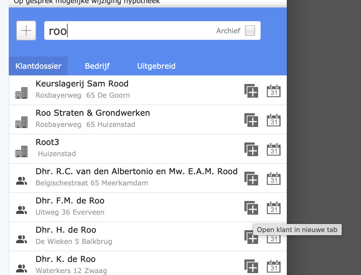Open calendar for Keurslagerij Sam Rood
Viewport: 361px width, 275px height.
pos(273,91)
